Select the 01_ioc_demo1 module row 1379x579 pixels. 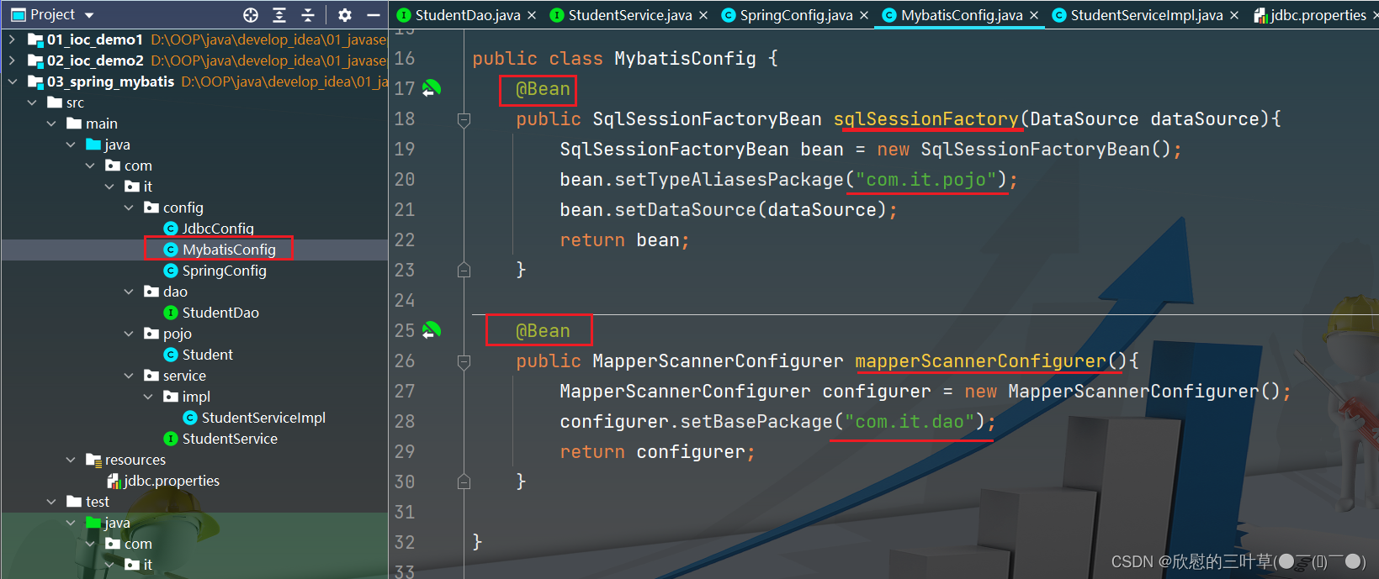click(194, 39)
